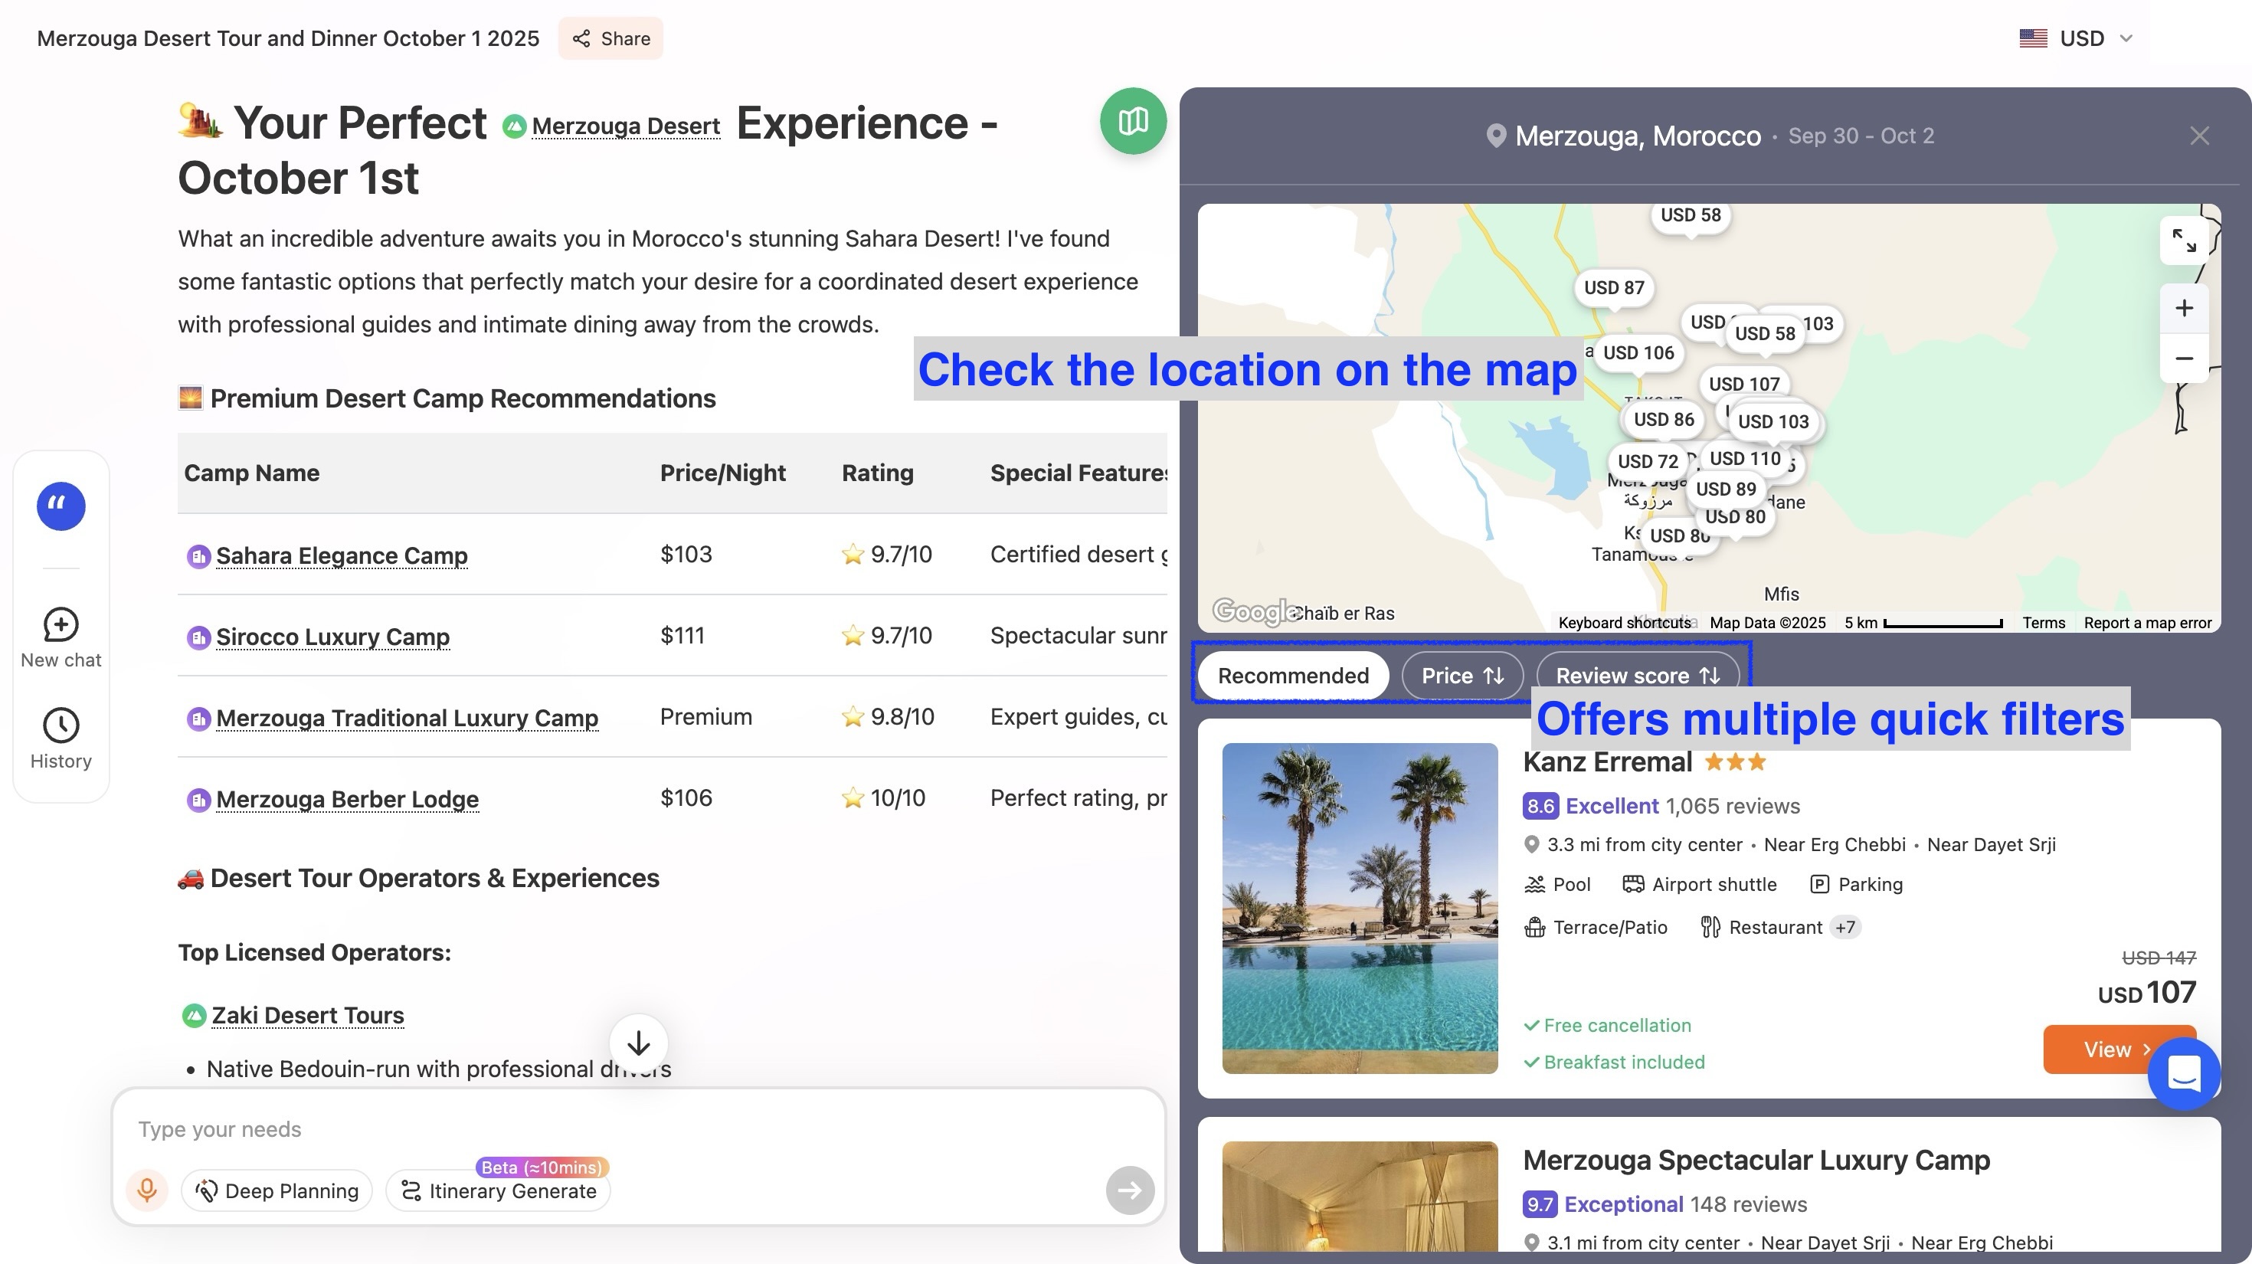This screenshot has width=2252, height=1264.
Task: Click the Sep 30 - Oct 2 dates
Action: coord(1861,136)
